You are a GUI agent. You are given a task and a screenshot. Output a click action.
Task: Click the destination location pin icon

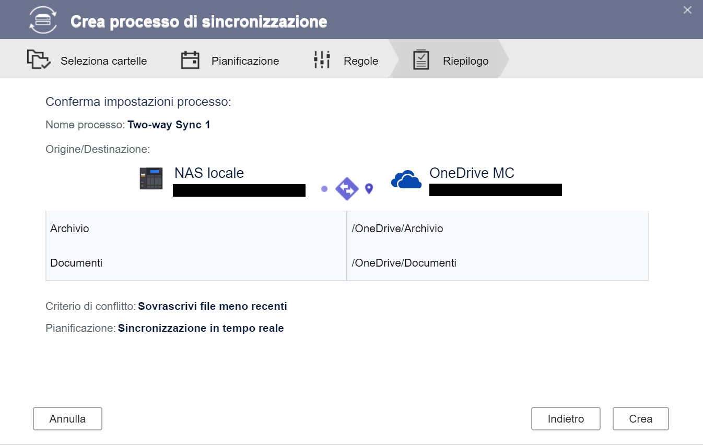pyautogui.click(x=369, y=188)
